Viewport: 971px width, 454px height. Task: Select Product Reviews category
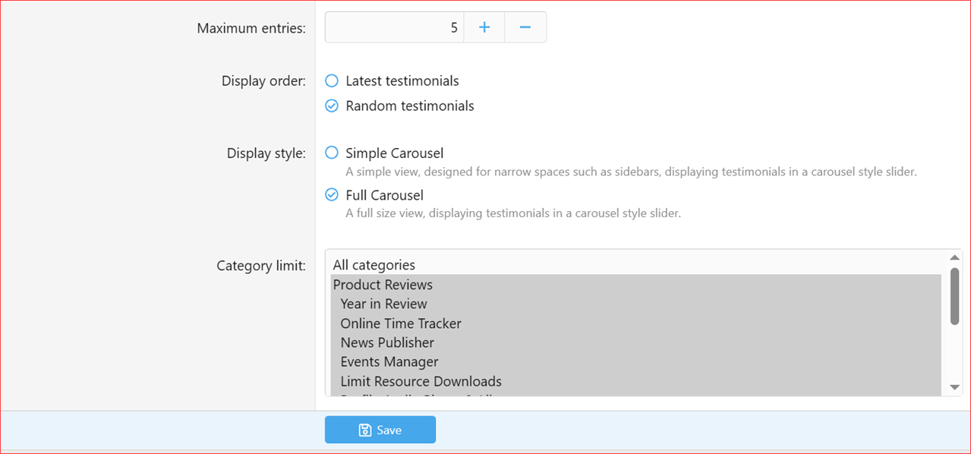click(x=383, y=285)
